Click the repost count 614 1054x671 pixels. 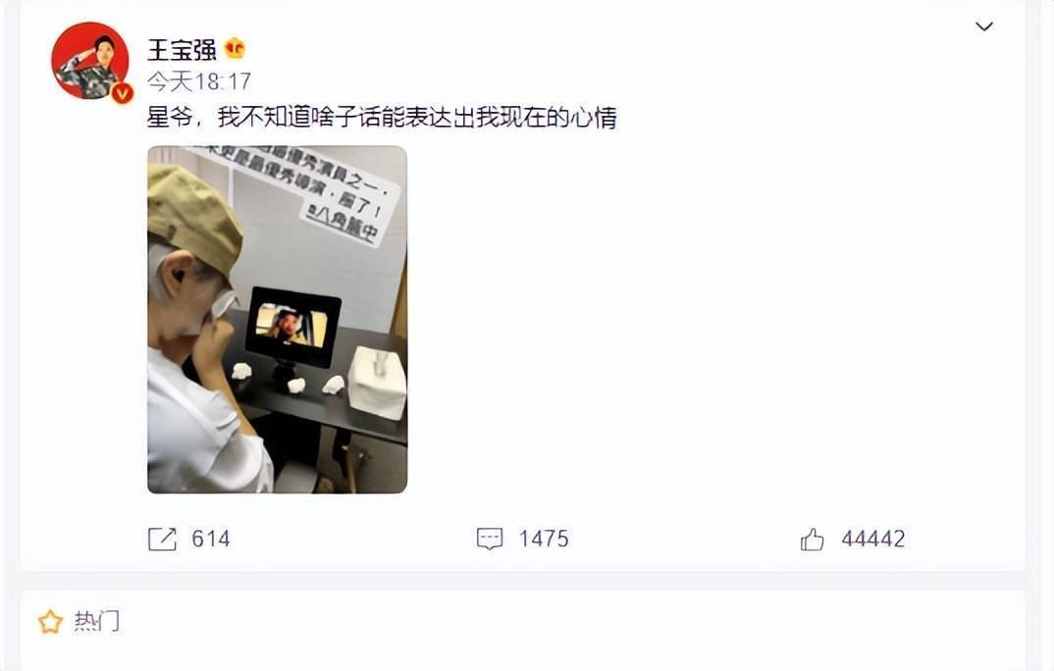point(211,539)
